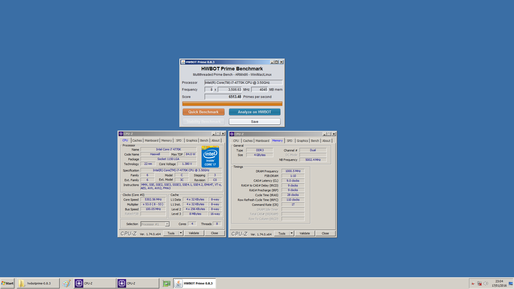This screenshot has height=289, width=514.
Task: Open the Paint palette icon in taskbar
Action: pyautogui.click(x=66, y=283)
